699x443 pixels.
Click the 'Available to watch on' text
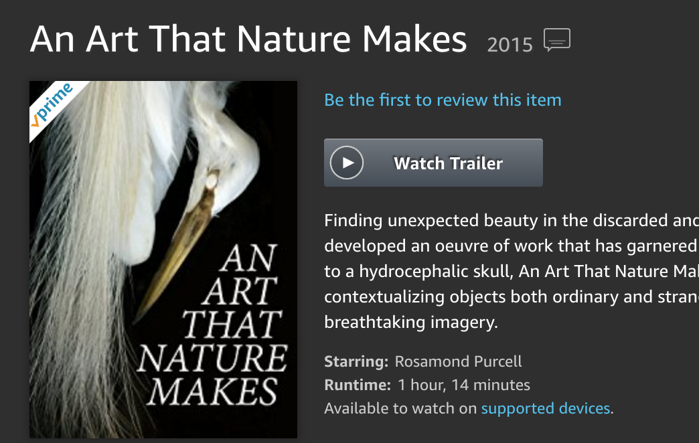(400, 408)
